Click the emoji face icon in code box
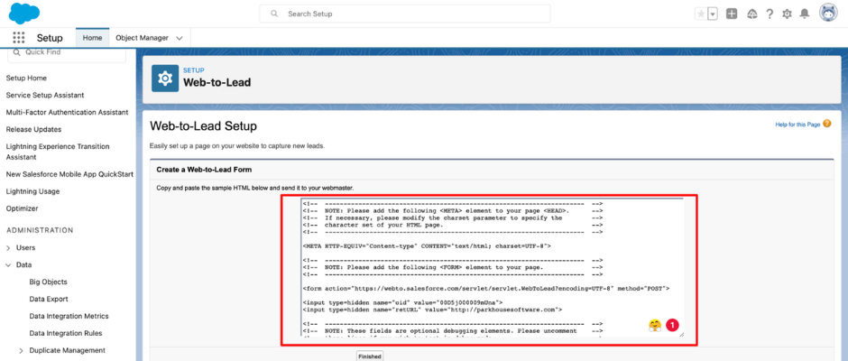Screen dimensions: 848x361 click(x=655, y=325)
